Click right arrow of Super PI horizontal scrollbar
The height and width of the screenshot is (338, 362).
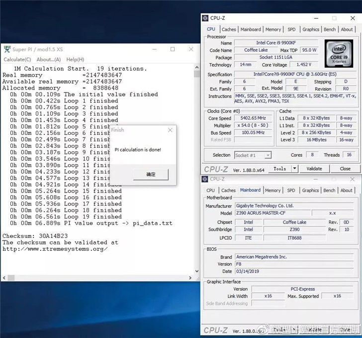[x=190, y=278]
